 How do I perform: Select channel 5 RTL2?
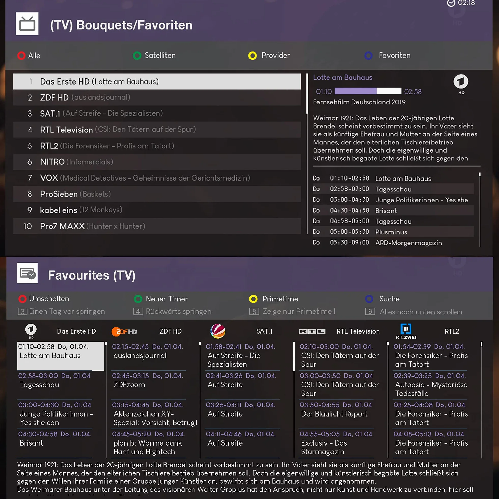pyautogui.click(x=157, y=146)
